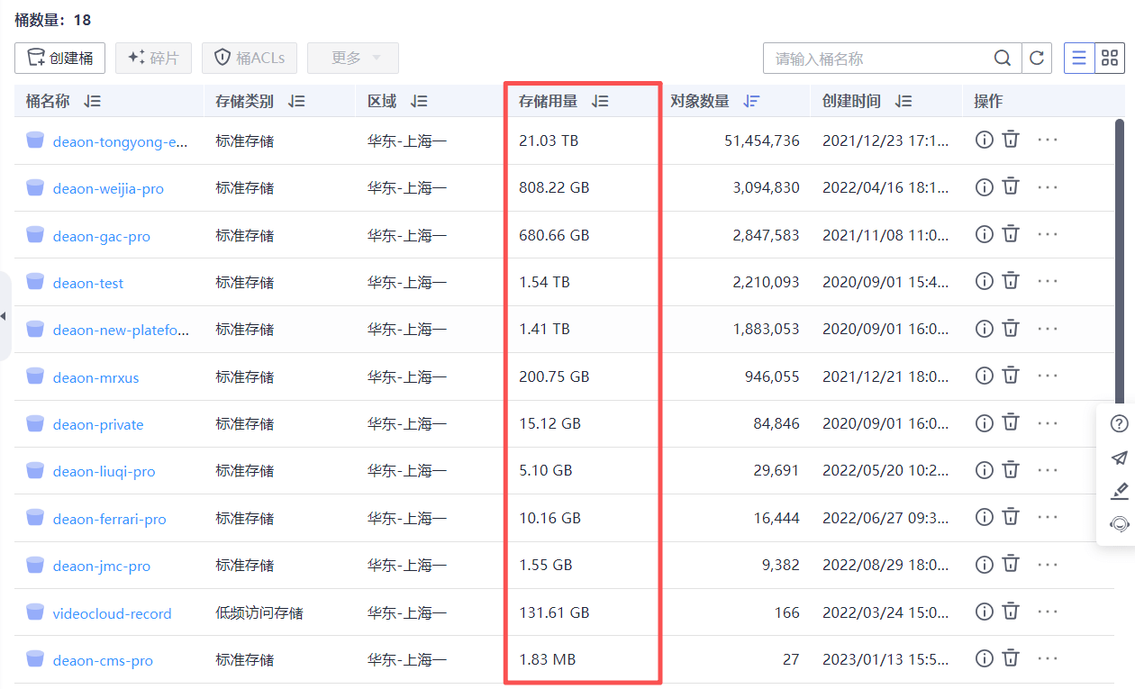Open info for deaon-tongyong bucket
Image resolution: width=1135 pixels, height=689 pixels.
pyautogui.click(x=985, y=140)
